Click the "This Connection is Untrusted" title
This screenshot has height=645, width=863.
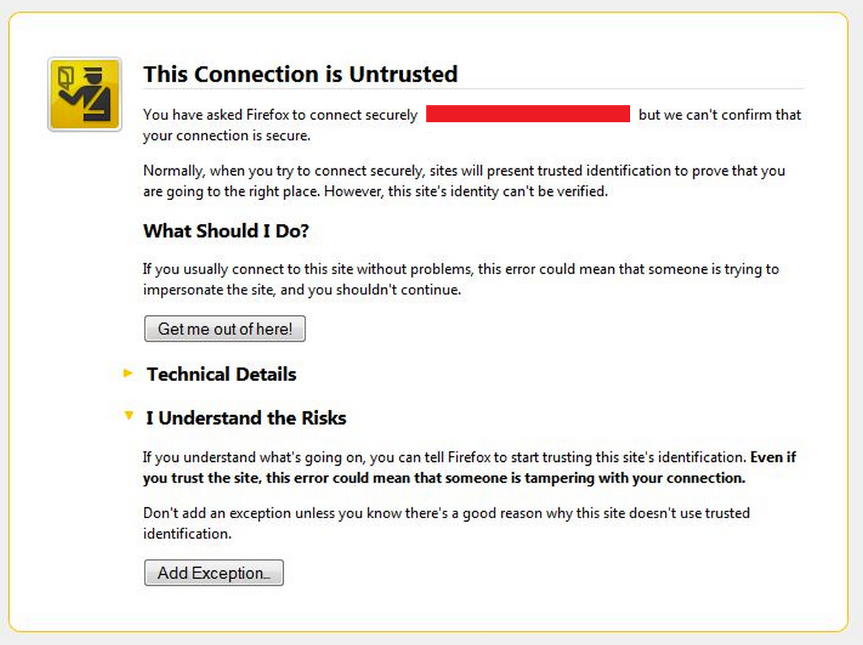[x=300, y=74]
